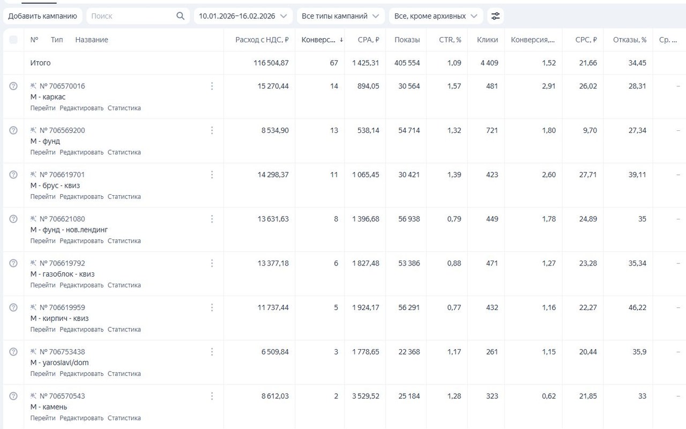
Task: Focus the Поиск search input field
Action: click(131, 16)
